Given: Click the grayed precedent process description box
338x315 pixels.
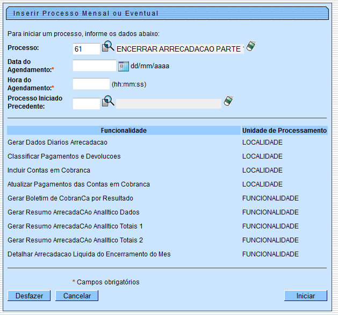Looking at the screenshot, I should tap(168, 103).
